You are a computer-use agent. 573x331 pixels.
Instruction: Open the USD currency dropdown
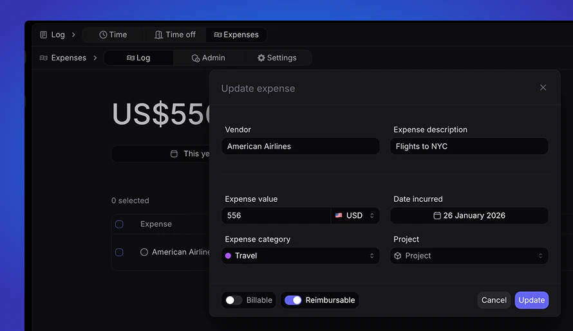pos(355,215)
